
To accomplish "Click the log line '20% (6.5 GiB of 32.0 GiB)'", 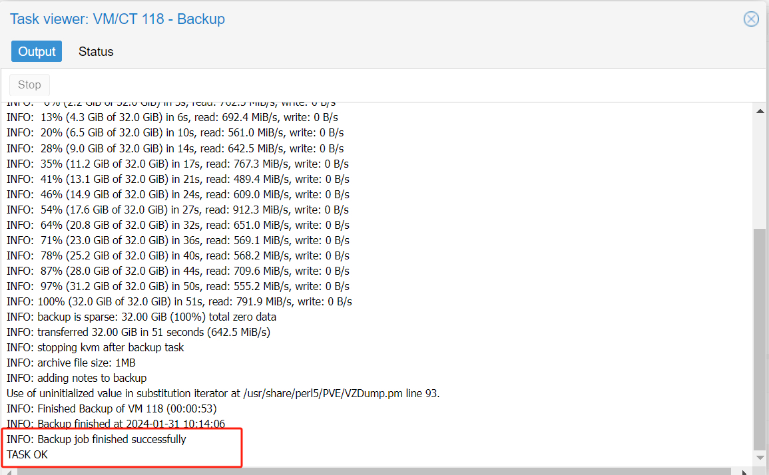I will coord(175,133).
